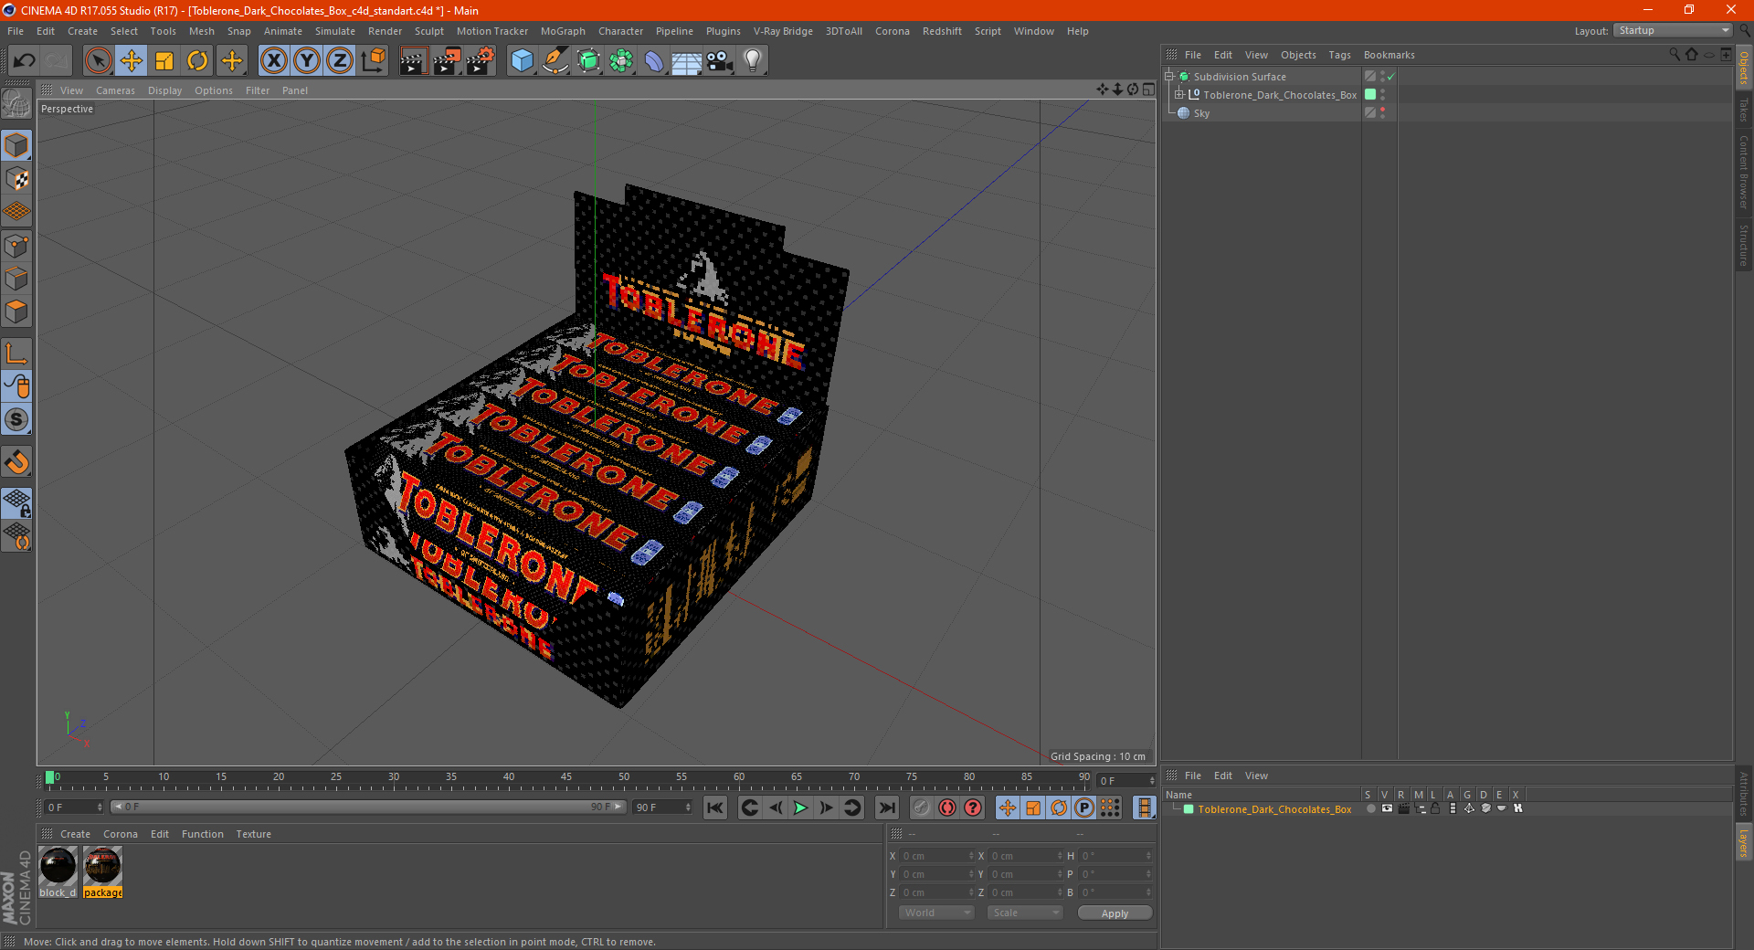The height and width of the screenshot is (950, 1754).
Task: Switch to Polygons mode
Action: pos(16,311)
